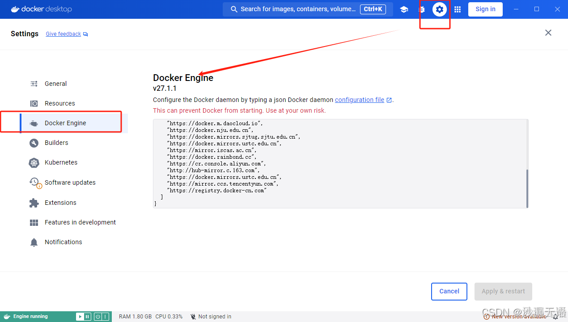
Task: Click the docker.rainbond.cc mirror line
Action: pyautogui.click(x=212, y=157)
